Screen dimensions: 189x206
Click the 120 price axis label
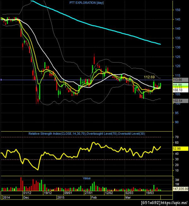coord(178,66)
